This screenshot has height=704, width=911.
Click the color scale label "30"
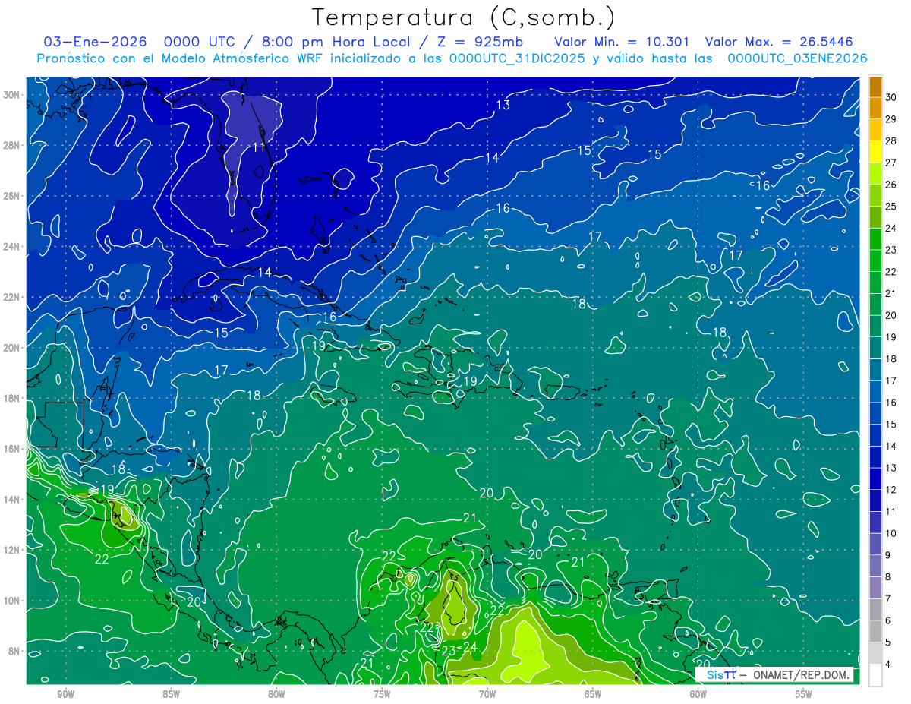tap(891, 97)
